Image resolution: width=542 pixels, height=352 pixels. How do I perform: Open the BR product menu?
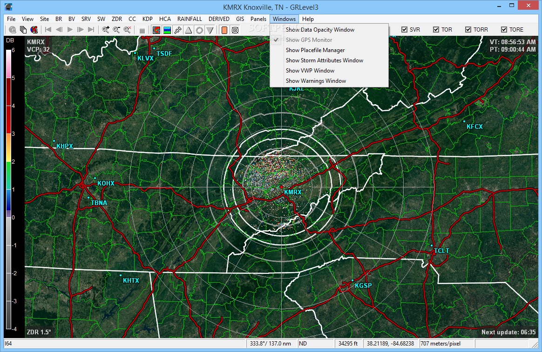(x=59, y=19)
